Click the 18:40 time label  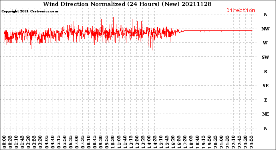[197, 142]
